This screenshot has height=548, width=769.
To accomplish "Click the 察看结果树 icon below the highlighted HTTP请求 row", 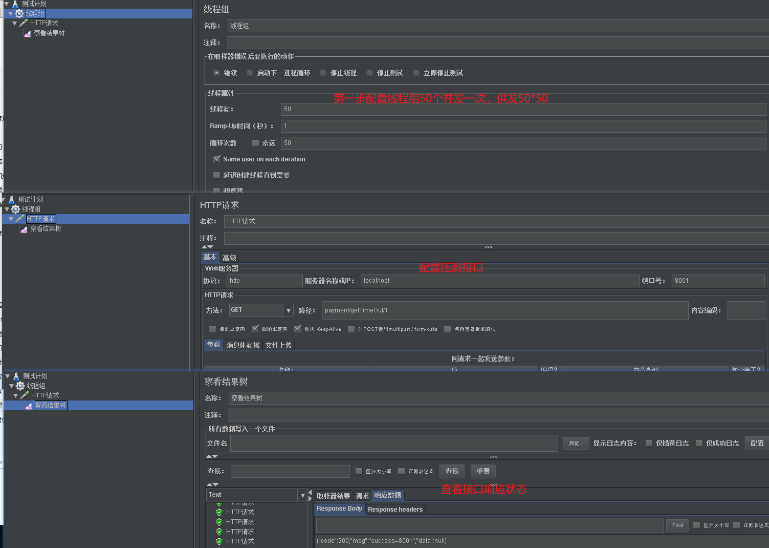I will (x=24, y=229).
